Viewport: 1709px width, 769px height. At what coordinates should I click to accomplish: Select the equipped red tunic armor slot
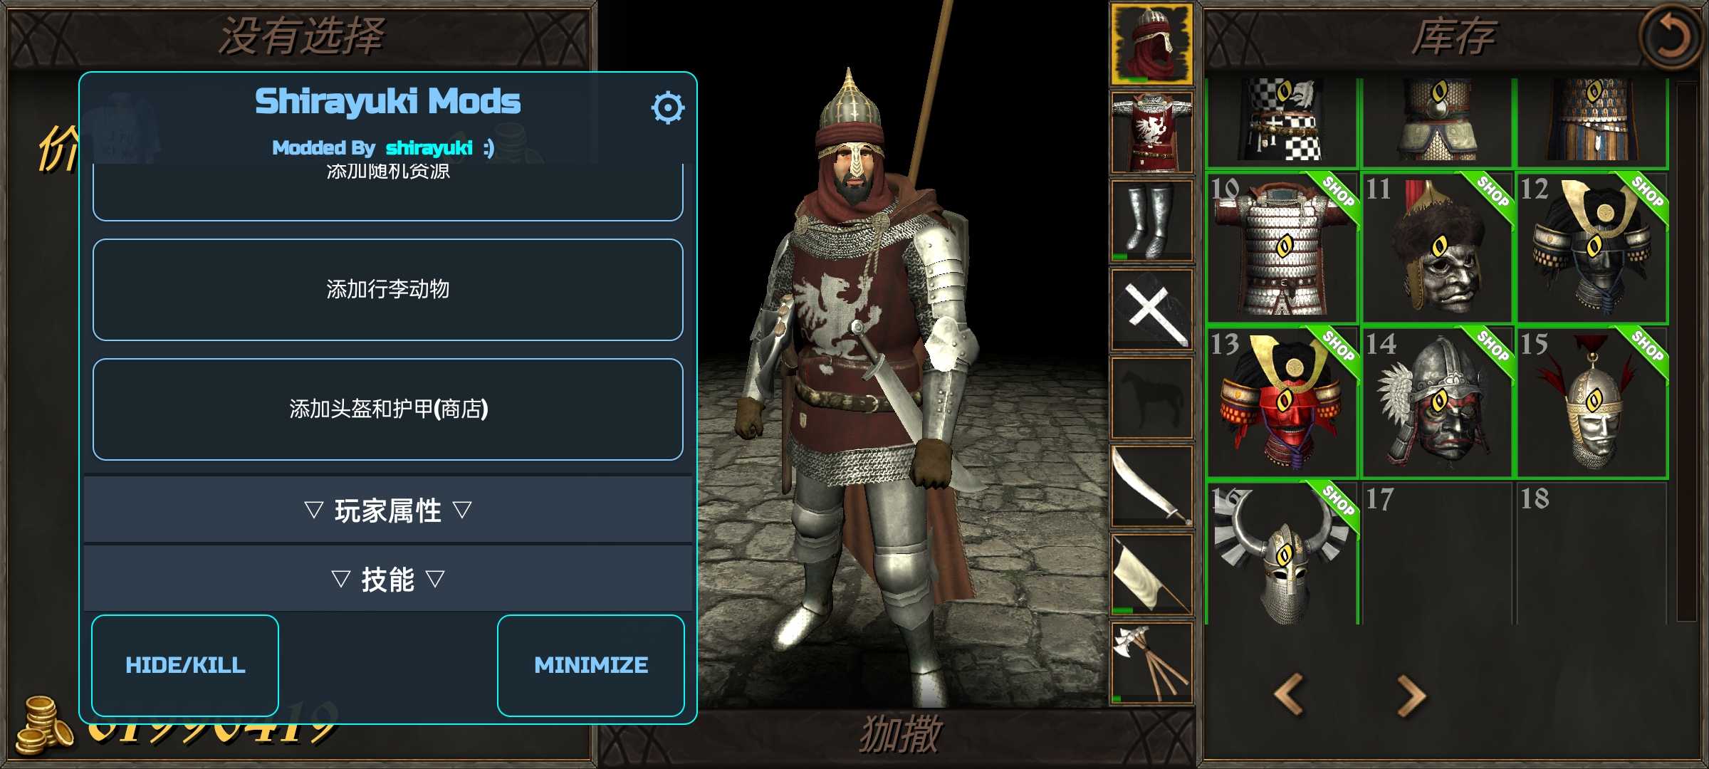tap(1151, 132)
